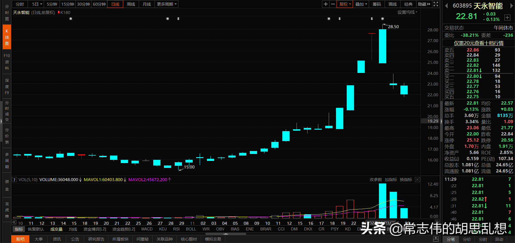This screenshot has height=243, width=515.
Task: Open the 设置均线 settings dropdown
Action: click(x=407, y=12)
